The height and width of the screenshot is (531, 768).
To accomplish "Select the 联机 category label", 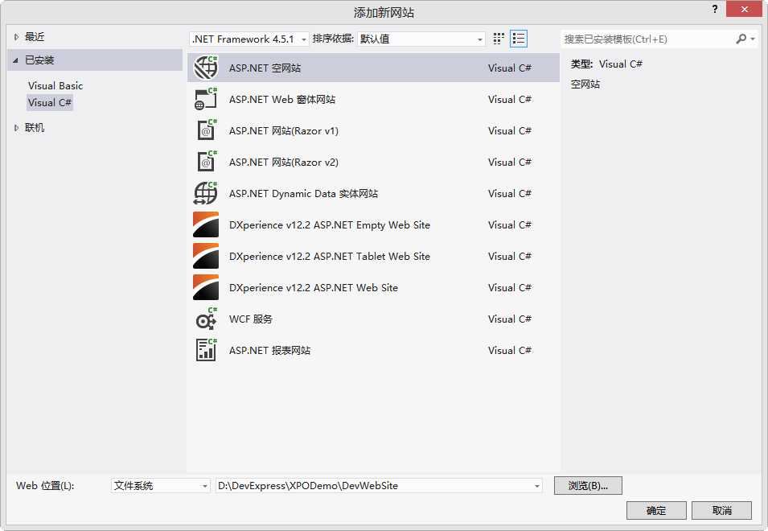I will click(x=35, y=127).
